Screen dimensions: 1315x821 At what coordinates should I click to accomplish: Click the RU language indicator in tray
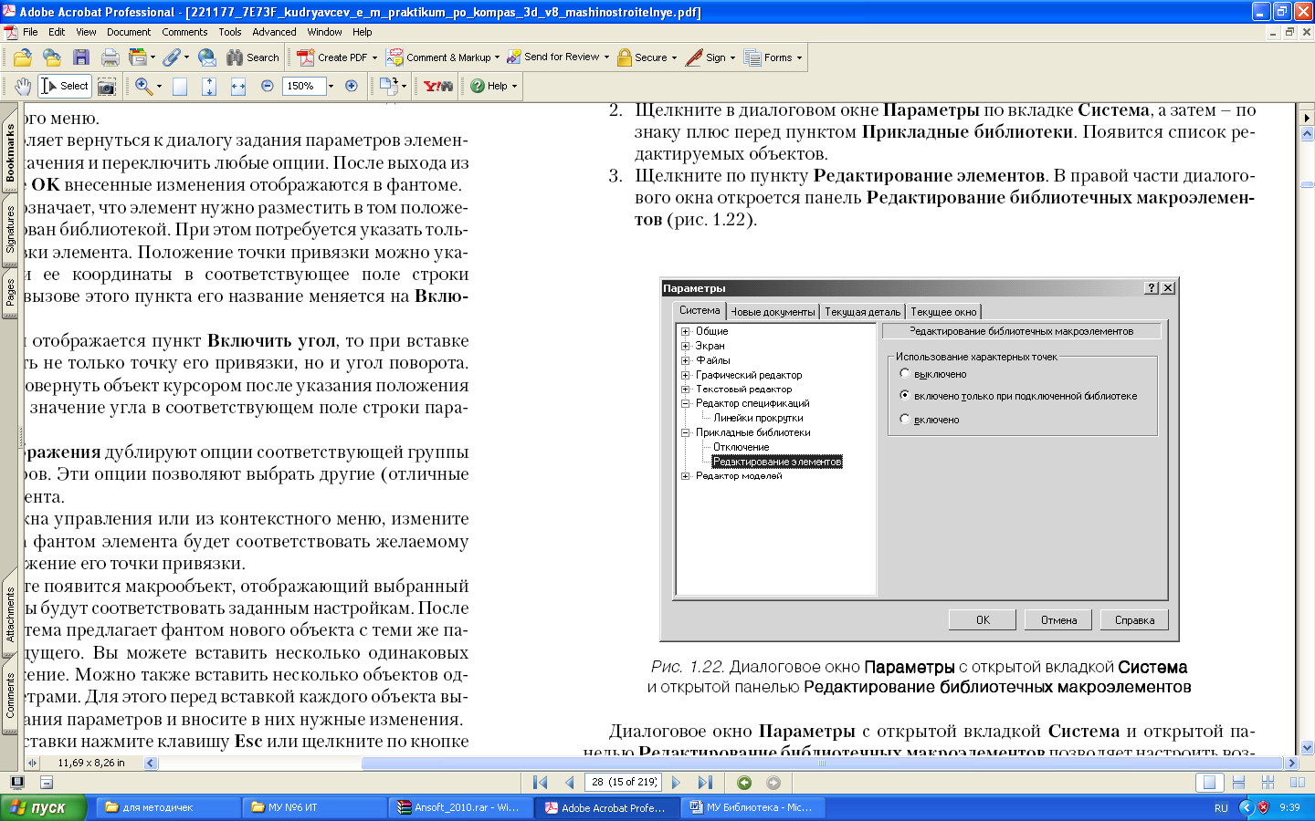(1221, 808)
